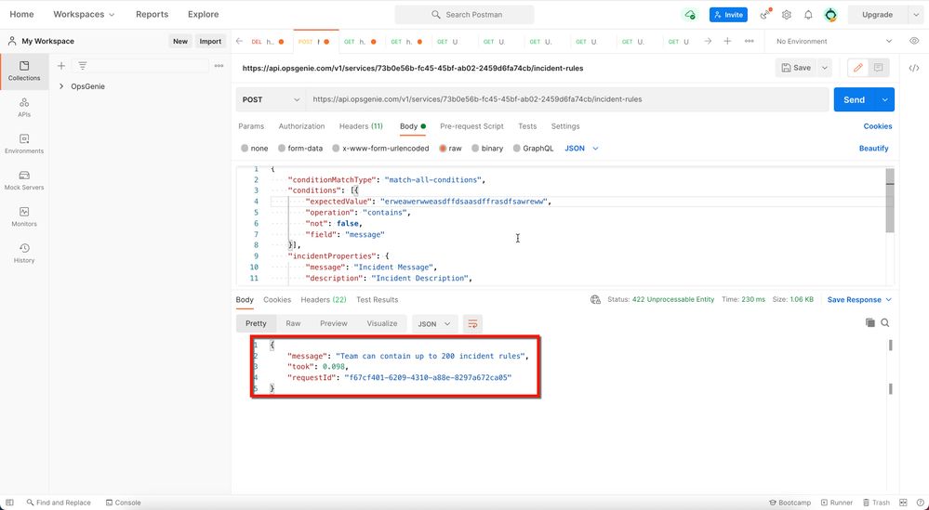This screenshot has height=510, width=929.
Task: Click the capture requests satellite icon
Action: (765, 15)
